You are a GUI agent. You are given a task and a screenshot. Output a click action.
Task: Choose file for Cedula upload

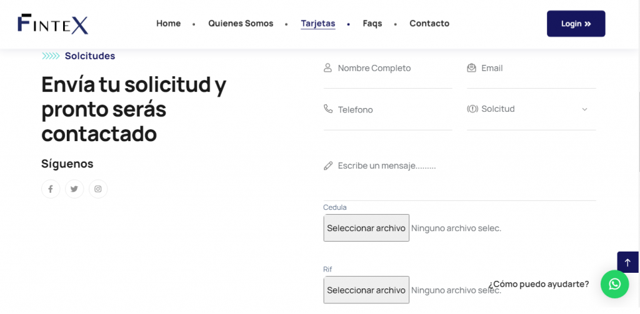pos(366,228)
